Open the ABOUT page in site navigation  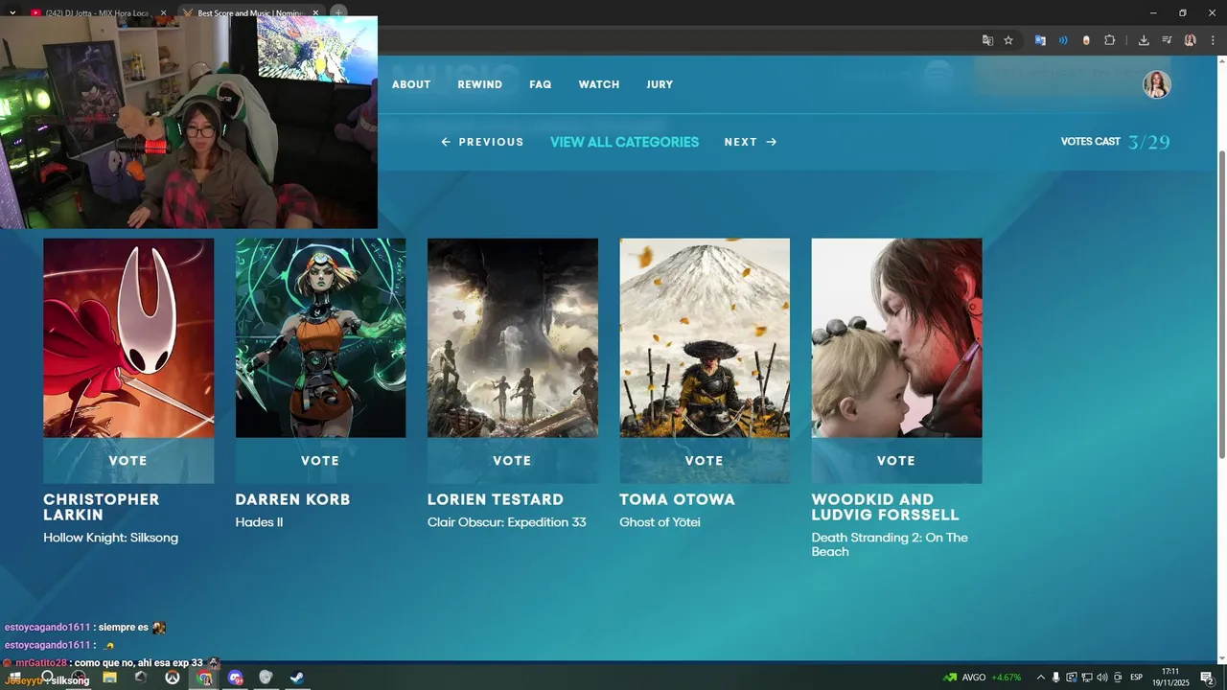411,84
